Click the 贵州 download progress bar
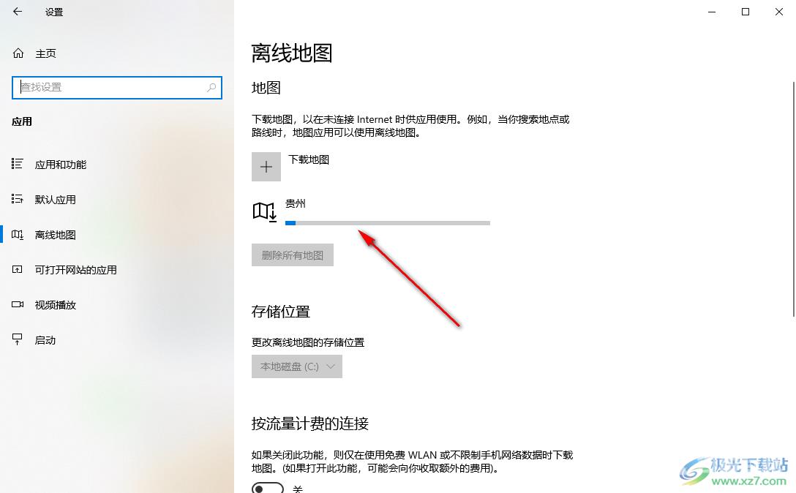The height and width of the screenshot is (493, 796). (x=388, y=223)
